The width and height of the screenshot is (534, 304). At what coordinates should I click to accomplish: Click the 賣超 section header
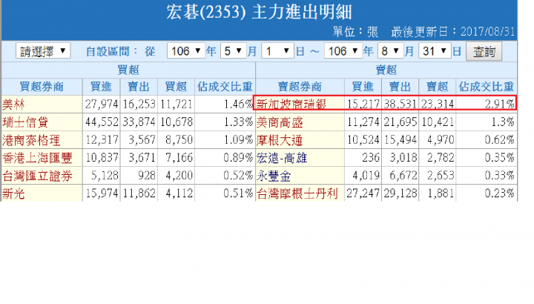[x=386, y=70]
